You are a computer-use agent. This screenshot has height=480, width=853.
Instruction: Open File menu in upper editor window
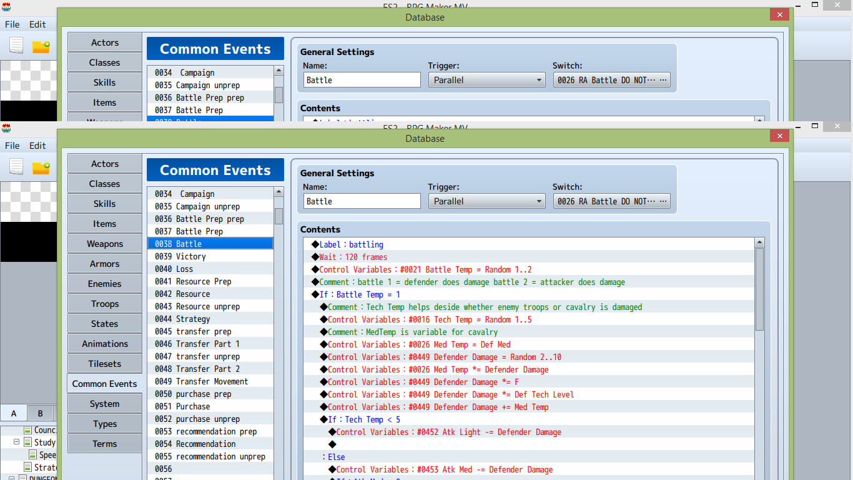coord(12,24)
